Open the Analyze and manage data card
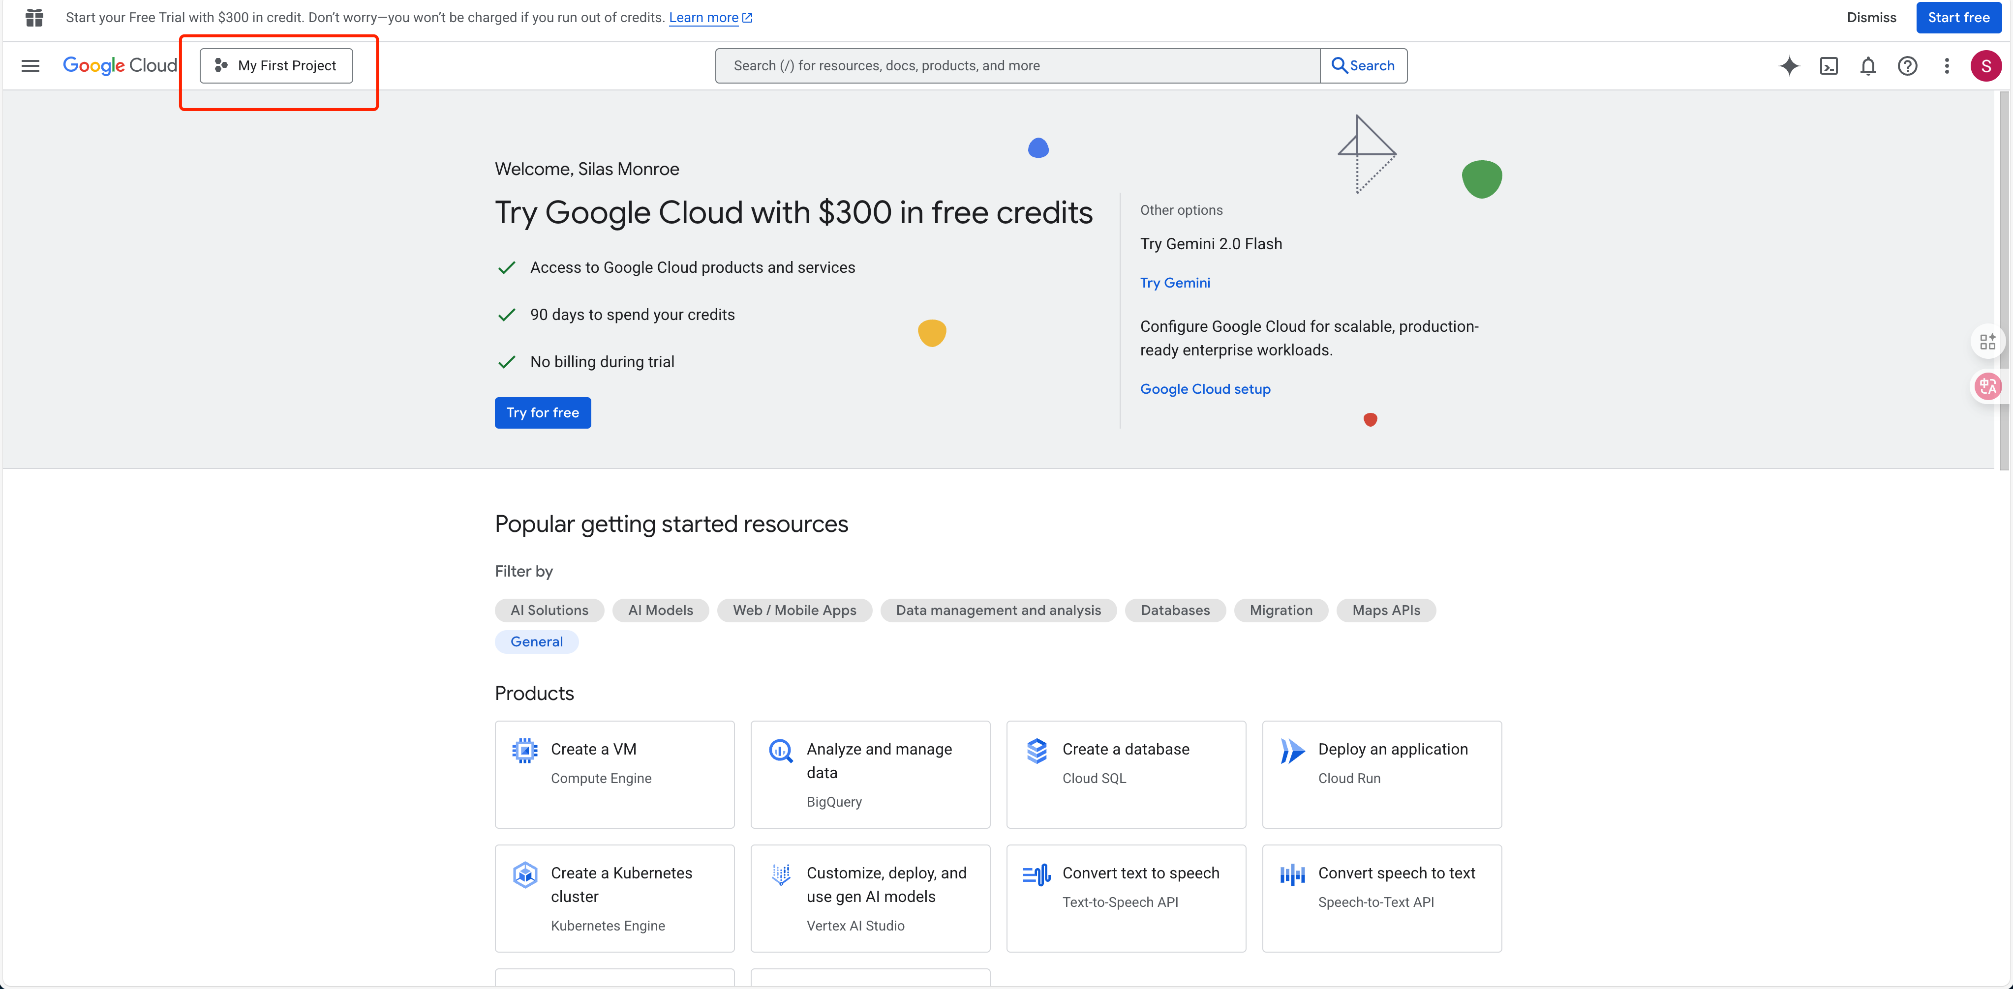 (870, 774)
